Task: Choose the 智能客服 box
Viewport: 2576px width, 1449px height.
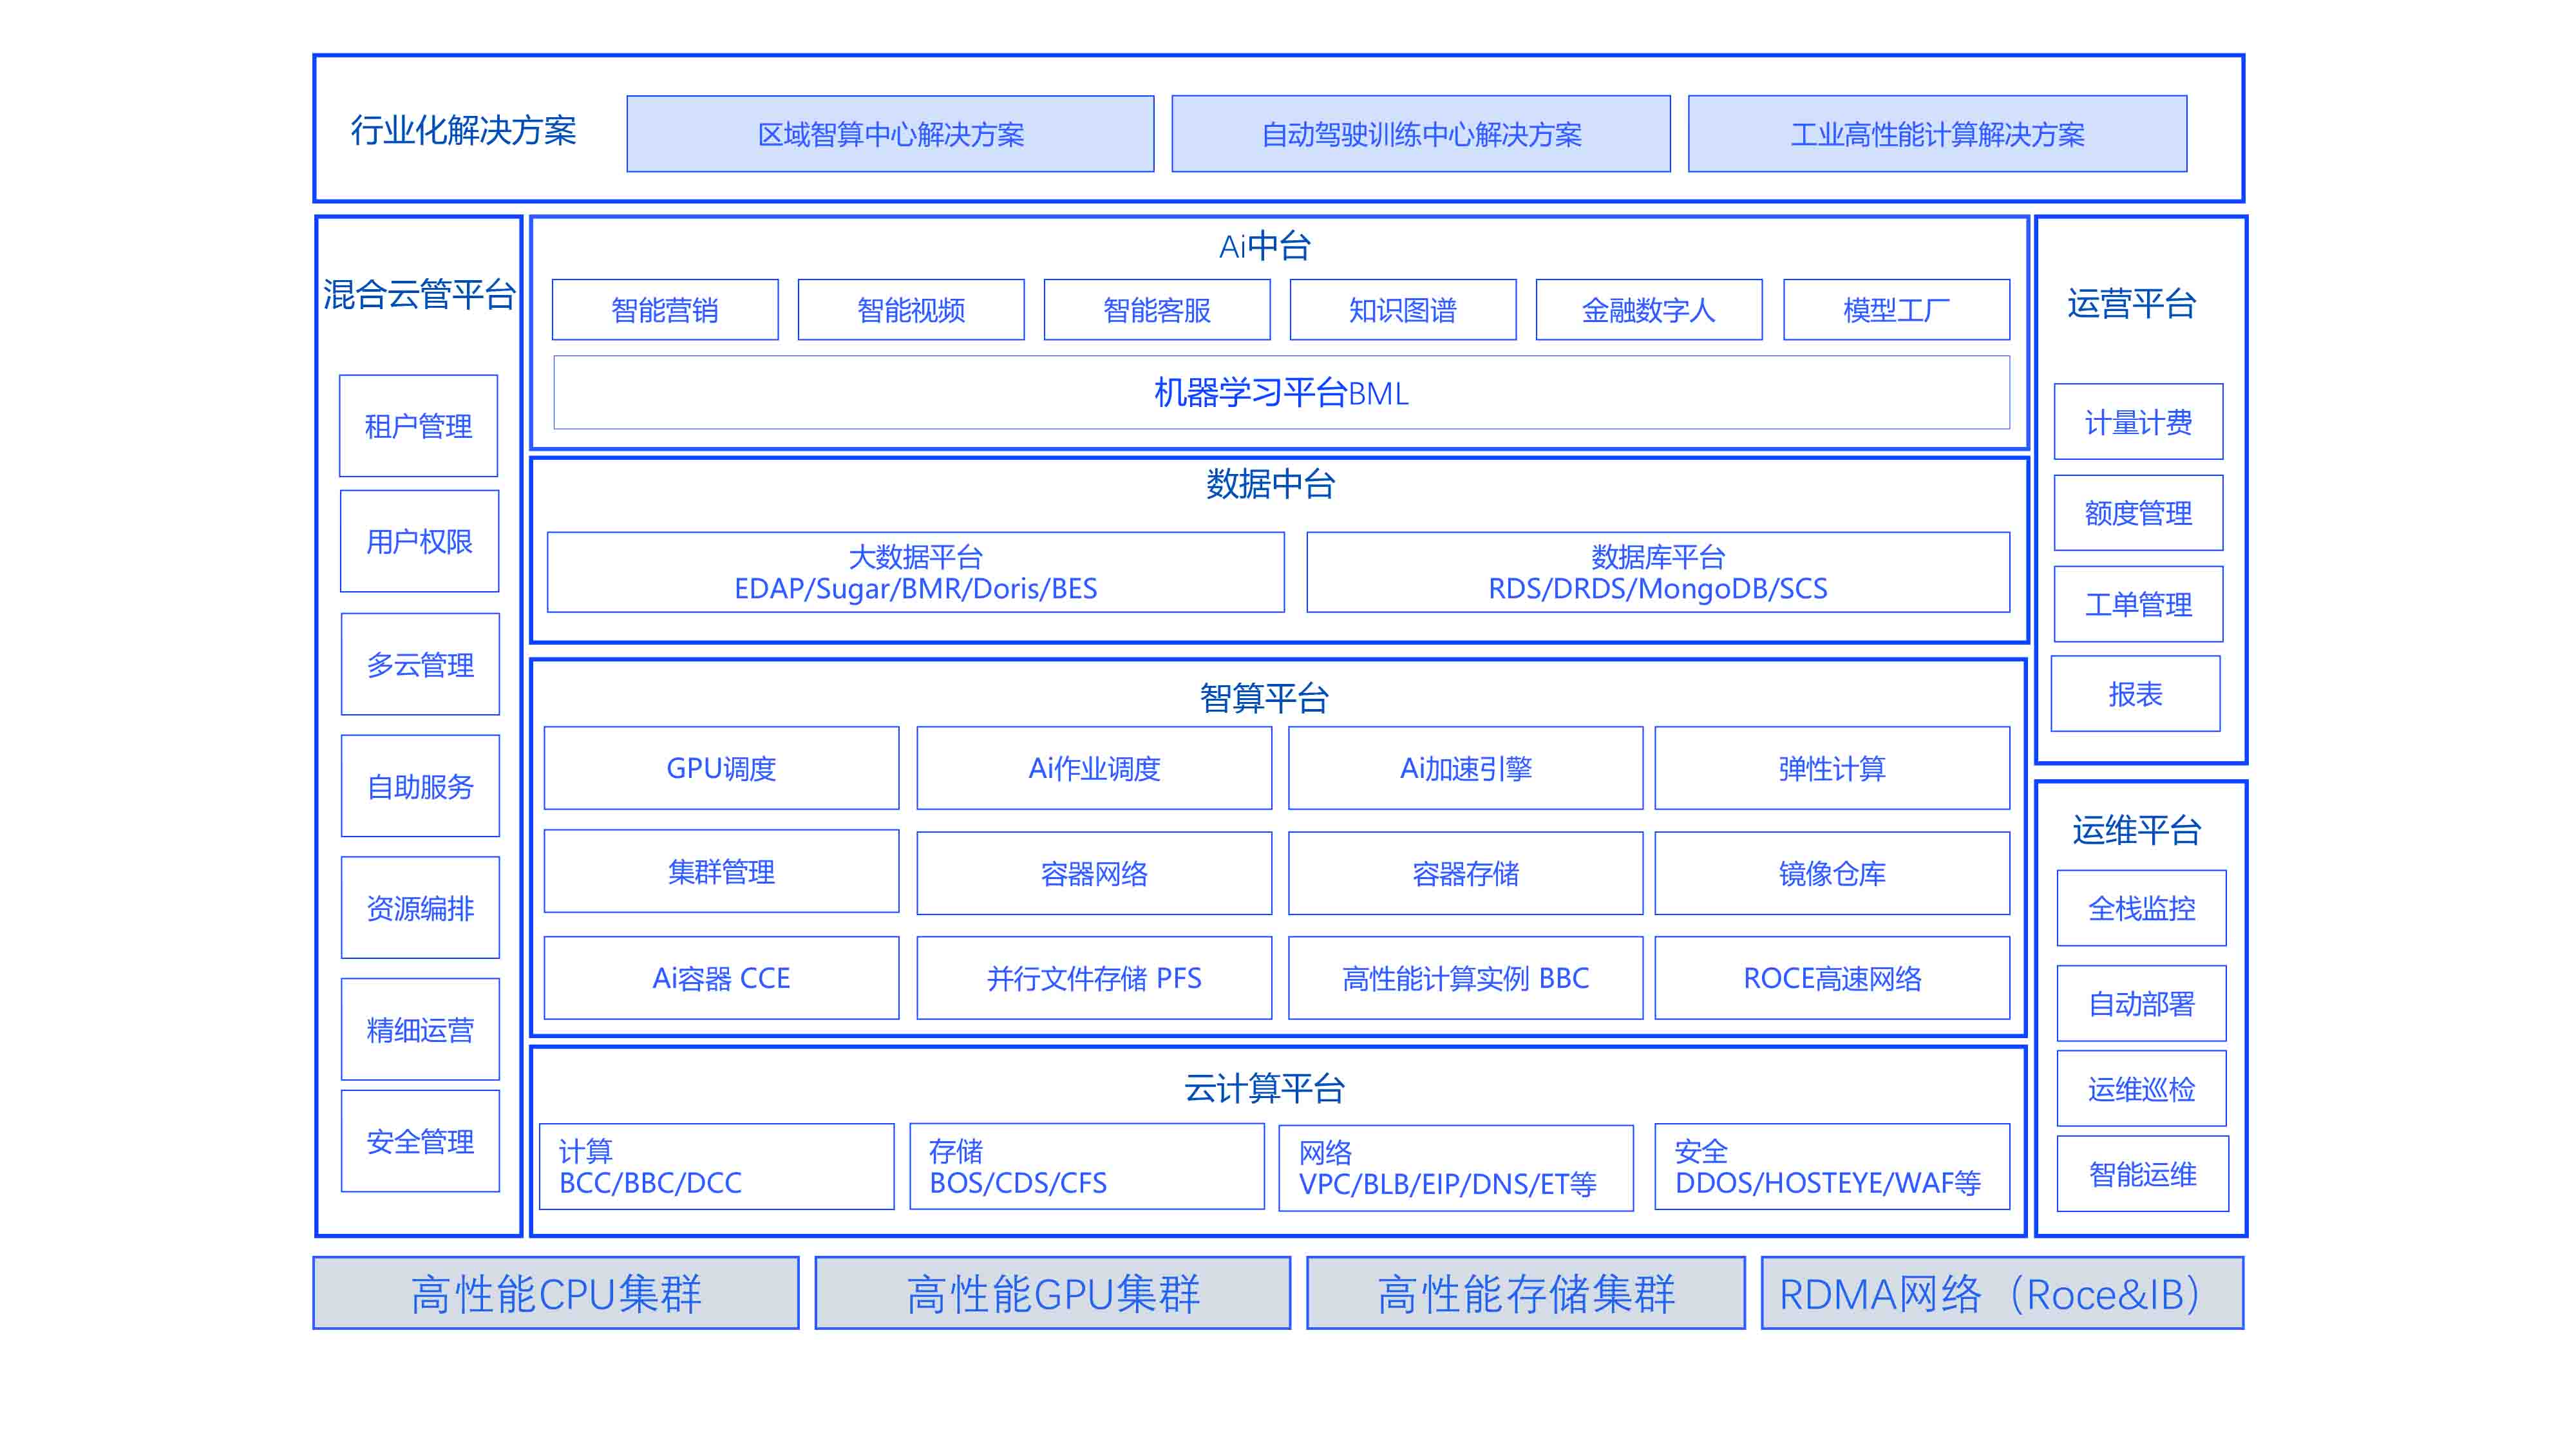Action: tap(1157, 310)
